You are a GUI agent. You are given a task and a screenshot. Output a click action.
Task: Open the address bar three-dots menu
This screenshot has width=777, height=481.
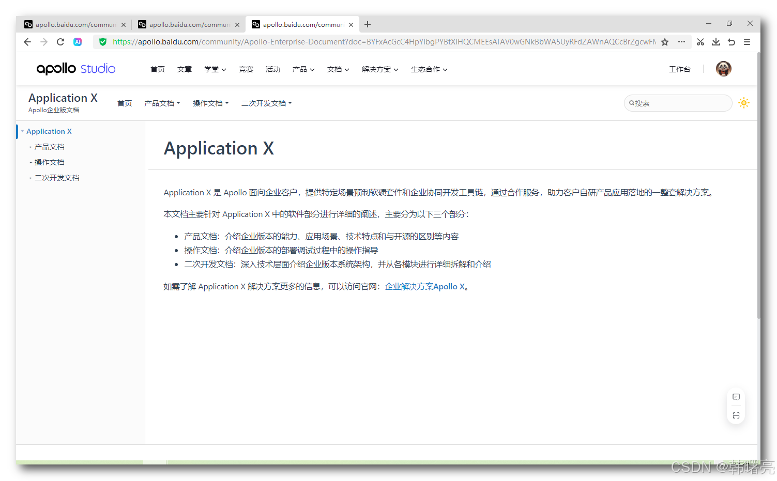[x=681, y=42]
